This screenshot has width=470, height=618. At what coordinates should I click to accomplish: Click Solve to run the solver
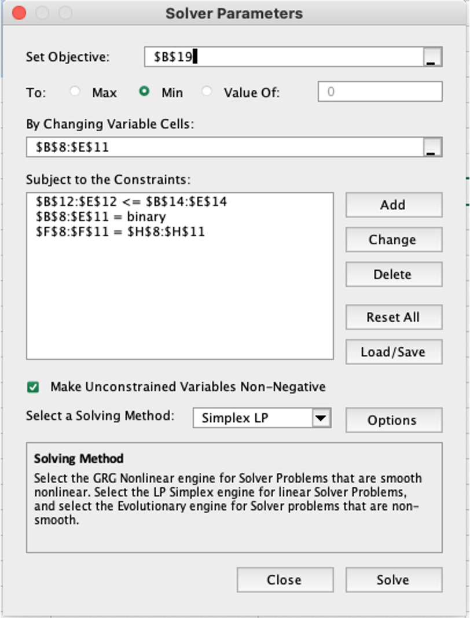pyautogui.click(x=393, y=580)
